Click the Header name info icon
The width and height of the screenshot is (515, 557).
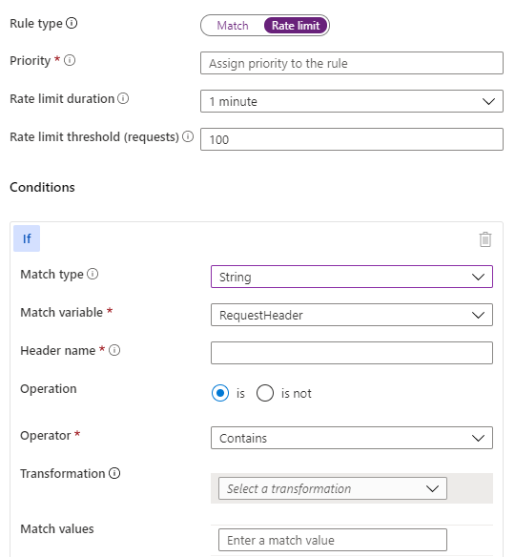(114, 350)
